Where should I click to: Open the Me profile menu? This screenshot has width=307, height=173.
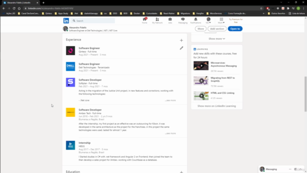(x=208, y=20)
